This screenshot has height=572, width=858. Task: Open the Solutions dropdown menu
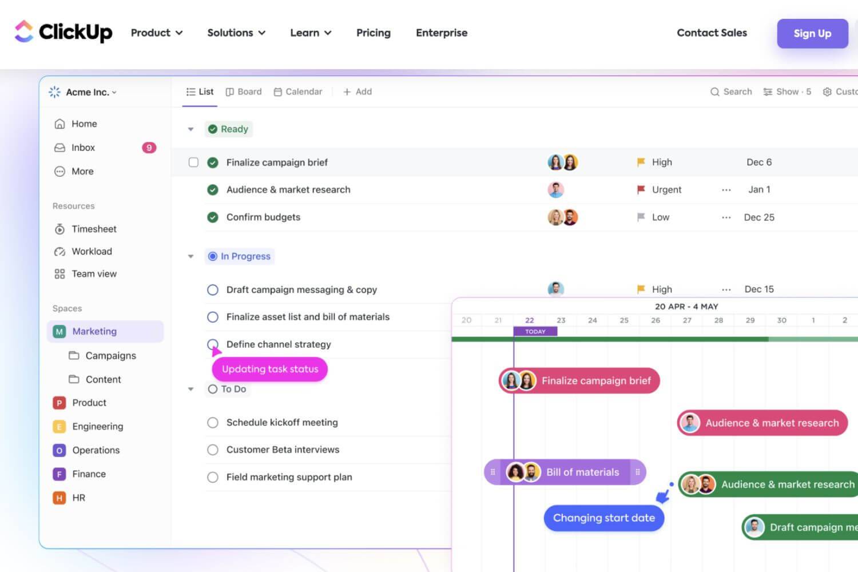pos(236,33)
